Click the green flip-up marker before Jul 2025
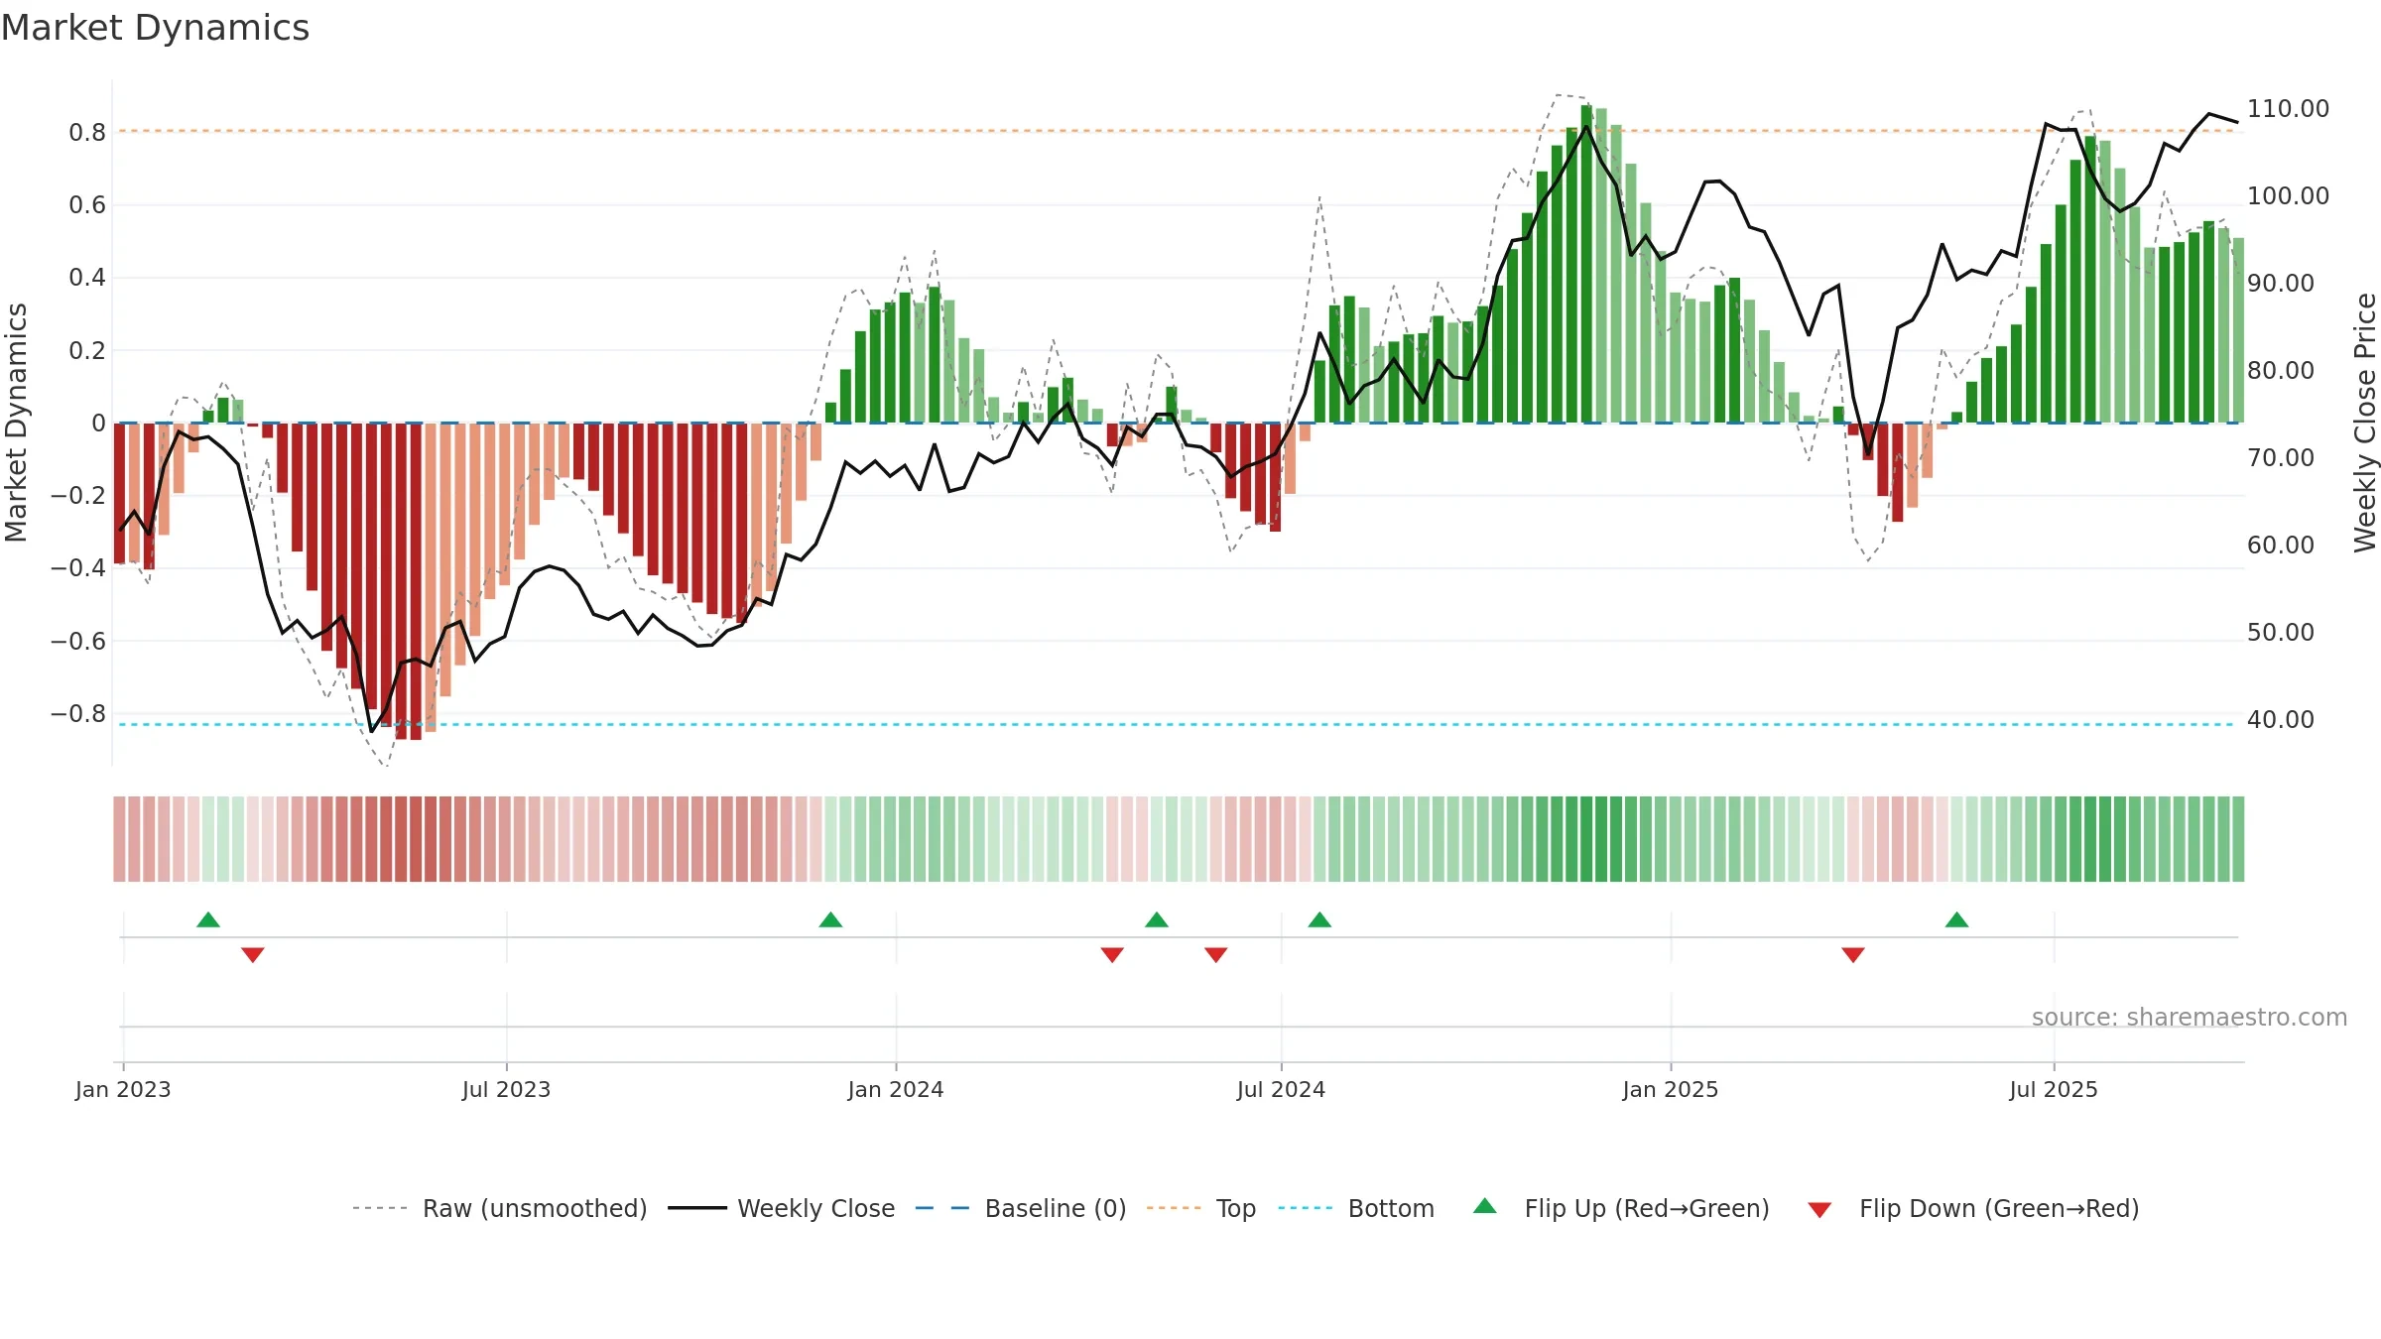The height and width of the screenshot is (1339, 2381). tap(1957, 920)
